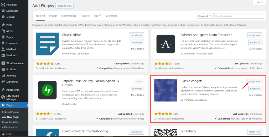This screenshot has height=137, width=269.
Task: Bookmark the Classic Editor plugin
Action: [x=137, y=42]
